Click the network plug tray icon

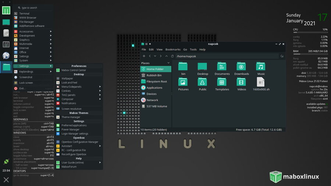[x=6, y=161]
